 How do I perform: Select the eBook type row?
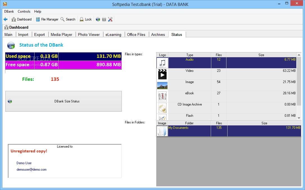226,97
